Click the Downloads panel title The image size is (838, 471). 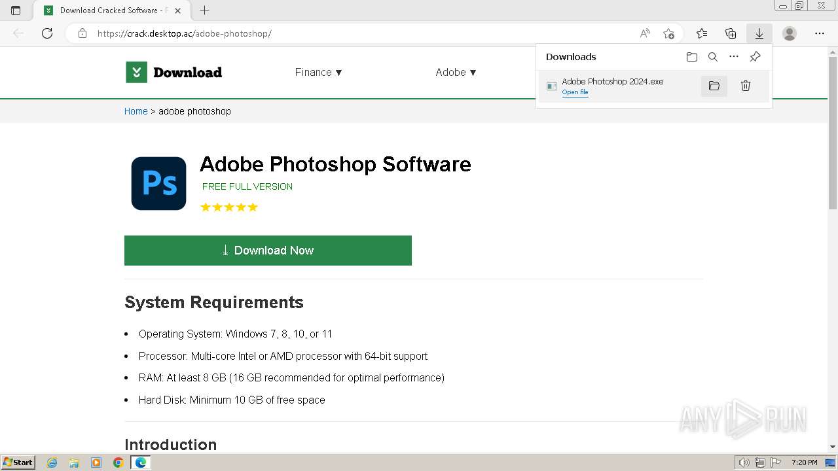[x=571, y=57]
